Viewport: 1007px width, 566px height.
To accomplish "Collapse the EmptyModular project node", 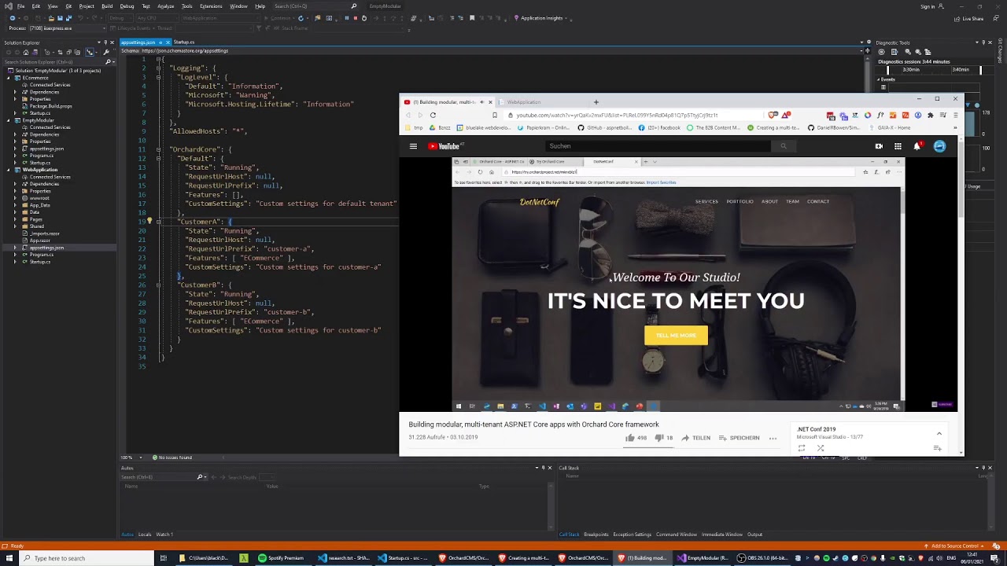I will [9, 120].
